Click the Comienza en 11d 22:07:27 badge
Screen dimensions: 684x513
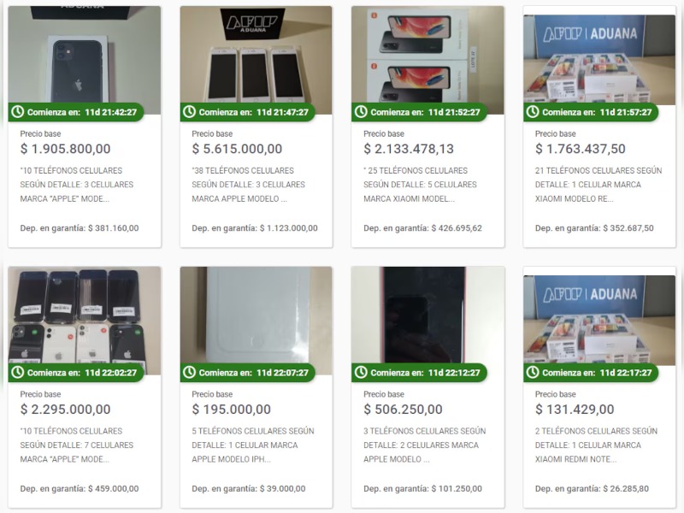point(248,373)
